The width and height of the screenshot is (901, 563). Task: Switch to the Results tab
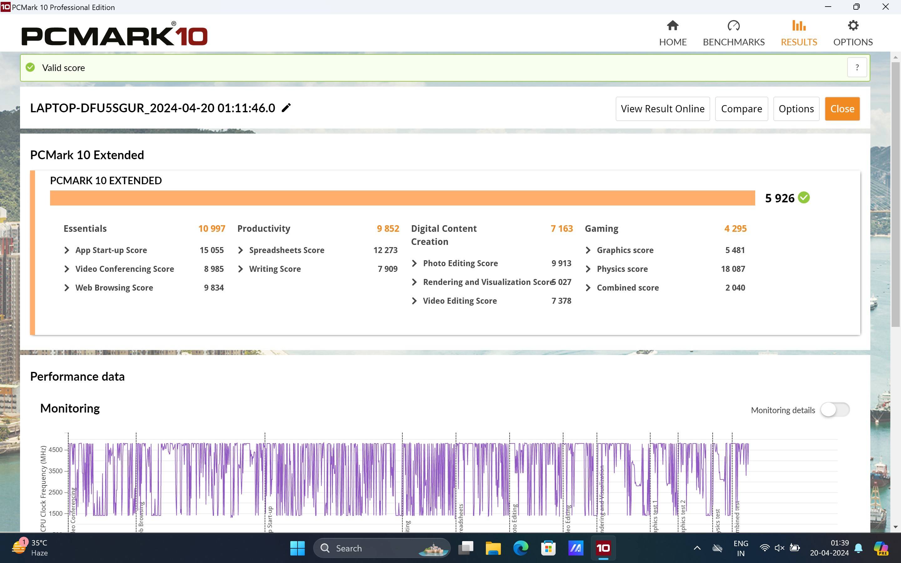coord(799,33)
